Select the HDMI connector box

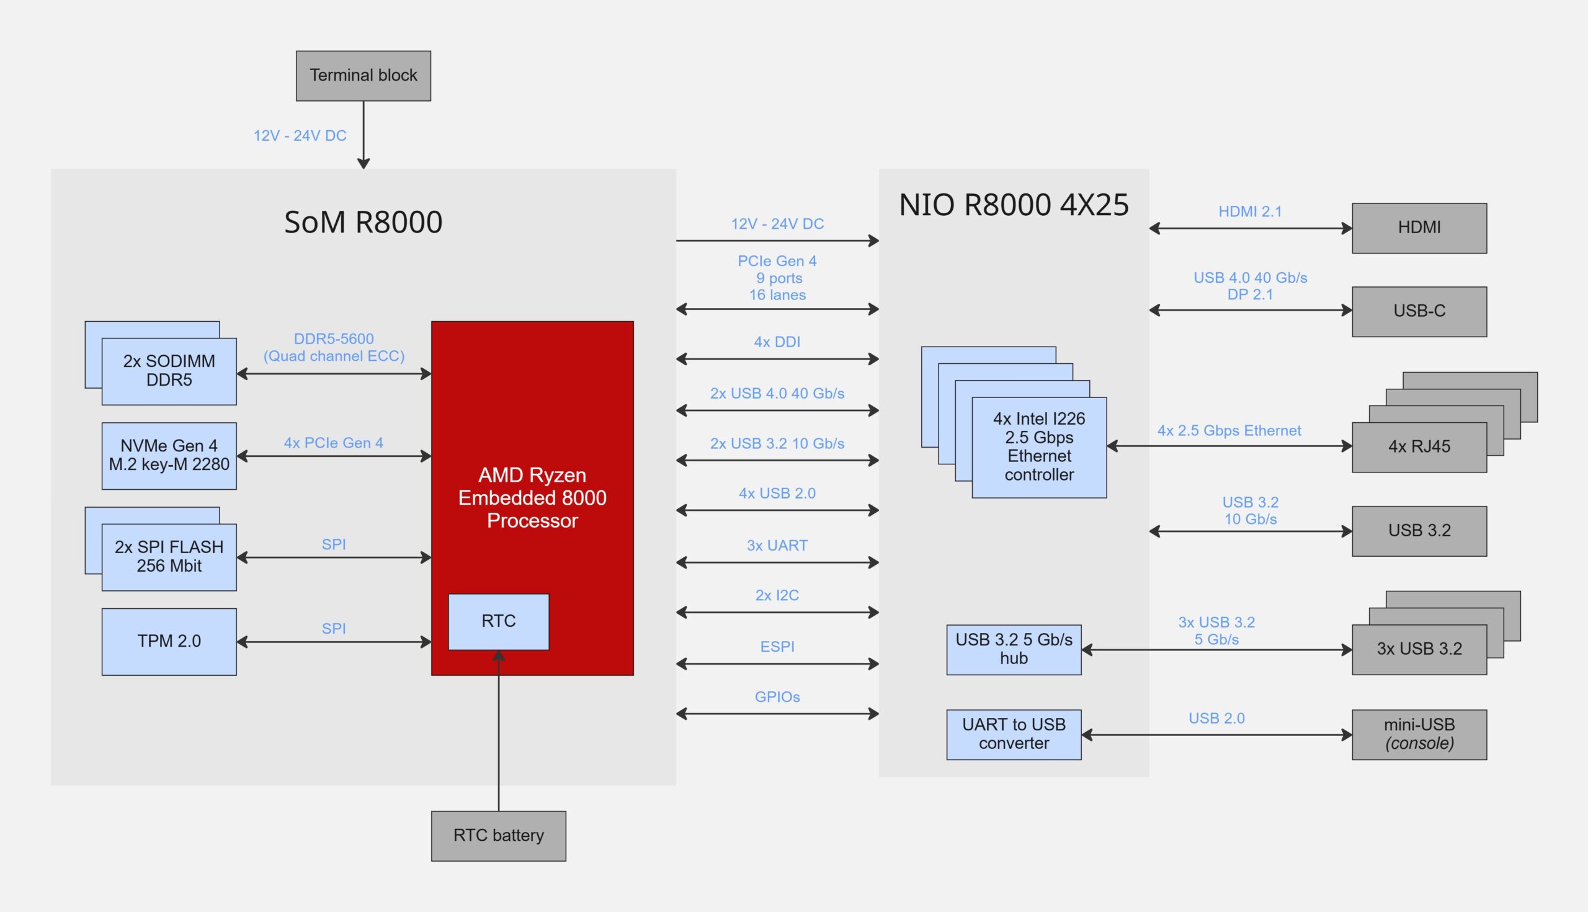[x=1419, y=228]
